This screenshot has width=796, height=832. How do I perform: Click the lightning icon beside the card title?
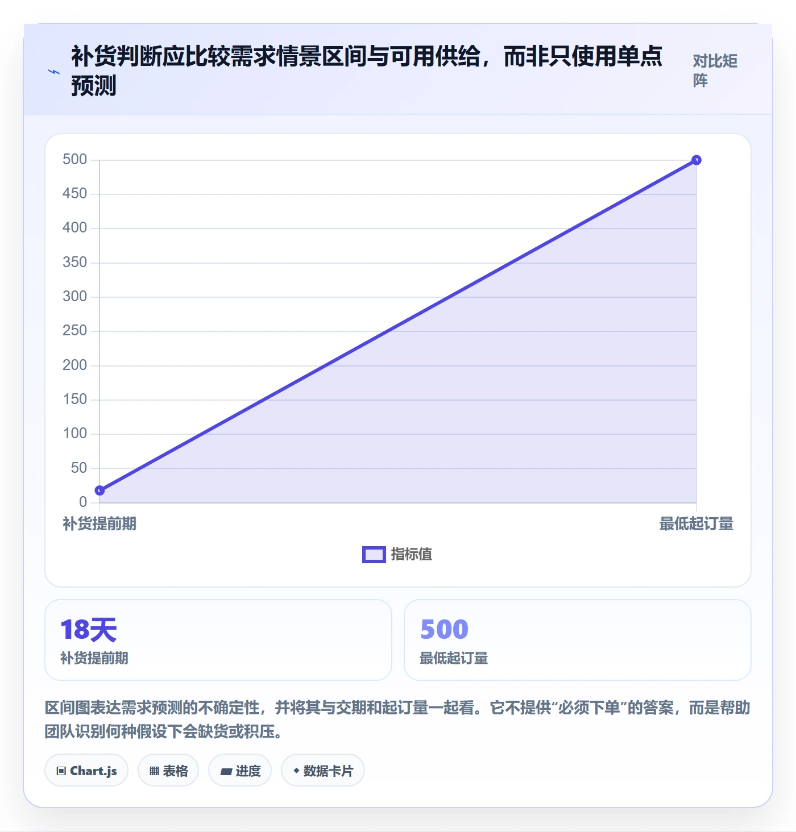click(x=53, y=72)
